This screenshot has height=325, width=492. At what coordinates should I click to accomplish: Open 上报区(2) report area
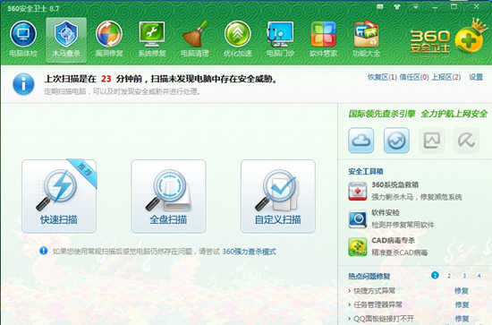click(446, 77)
